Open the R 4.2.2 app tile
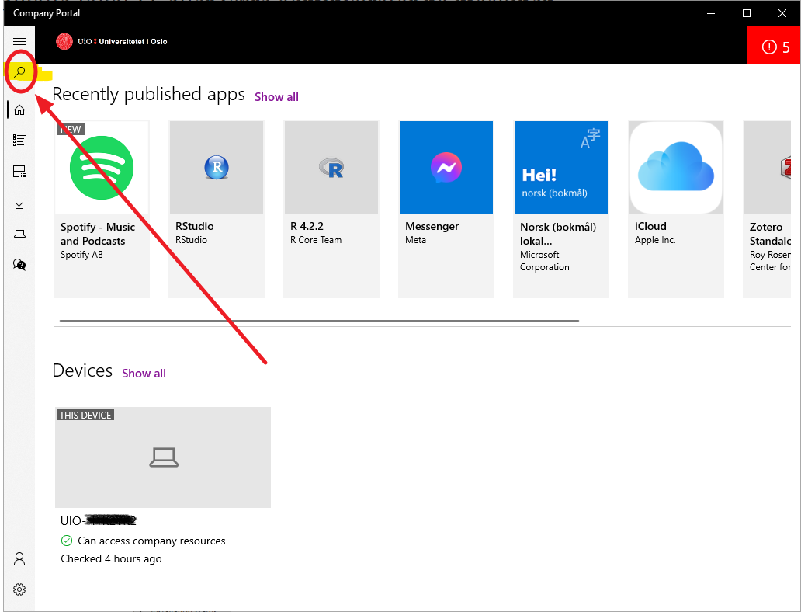Image resolution: width=801 pixels, height=612 pixels. point(331,209)
